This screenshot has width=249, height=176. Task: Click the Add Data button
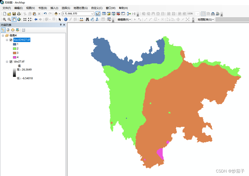56,14
